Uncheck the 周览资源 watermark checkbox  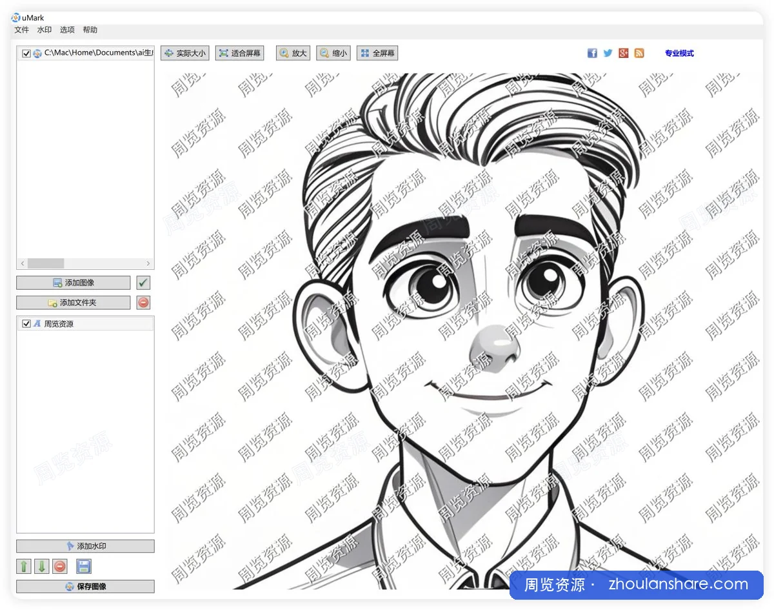tap(26, 324)
